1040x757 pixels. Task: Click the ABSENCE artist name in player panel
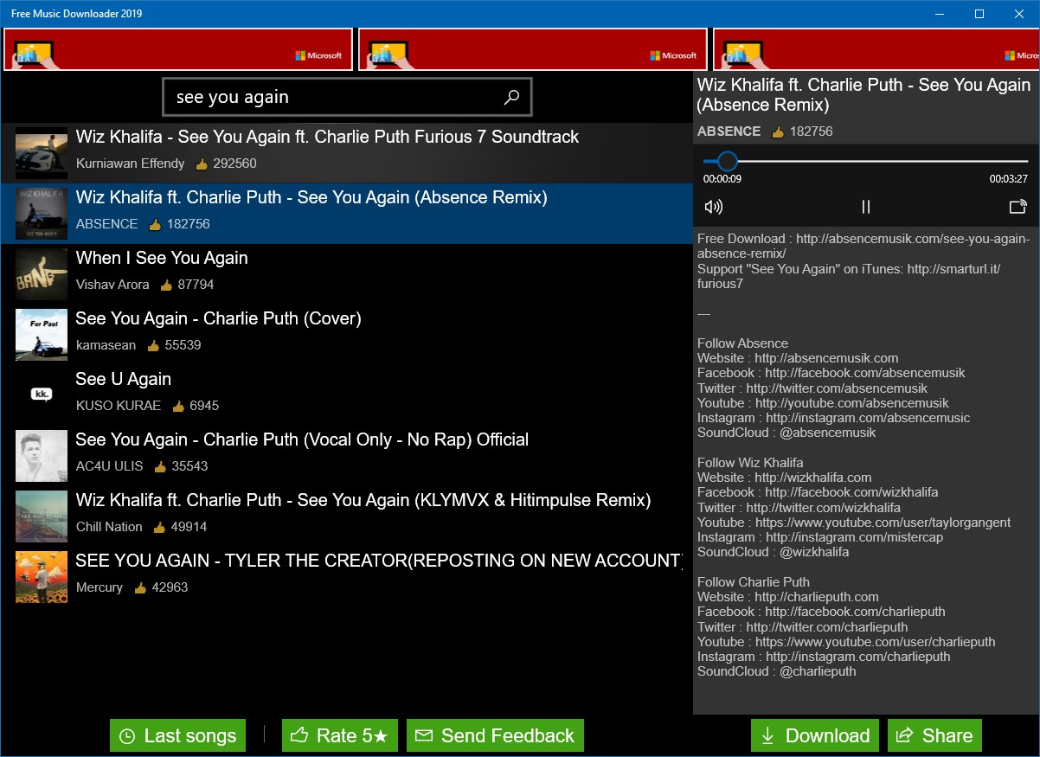729,132
